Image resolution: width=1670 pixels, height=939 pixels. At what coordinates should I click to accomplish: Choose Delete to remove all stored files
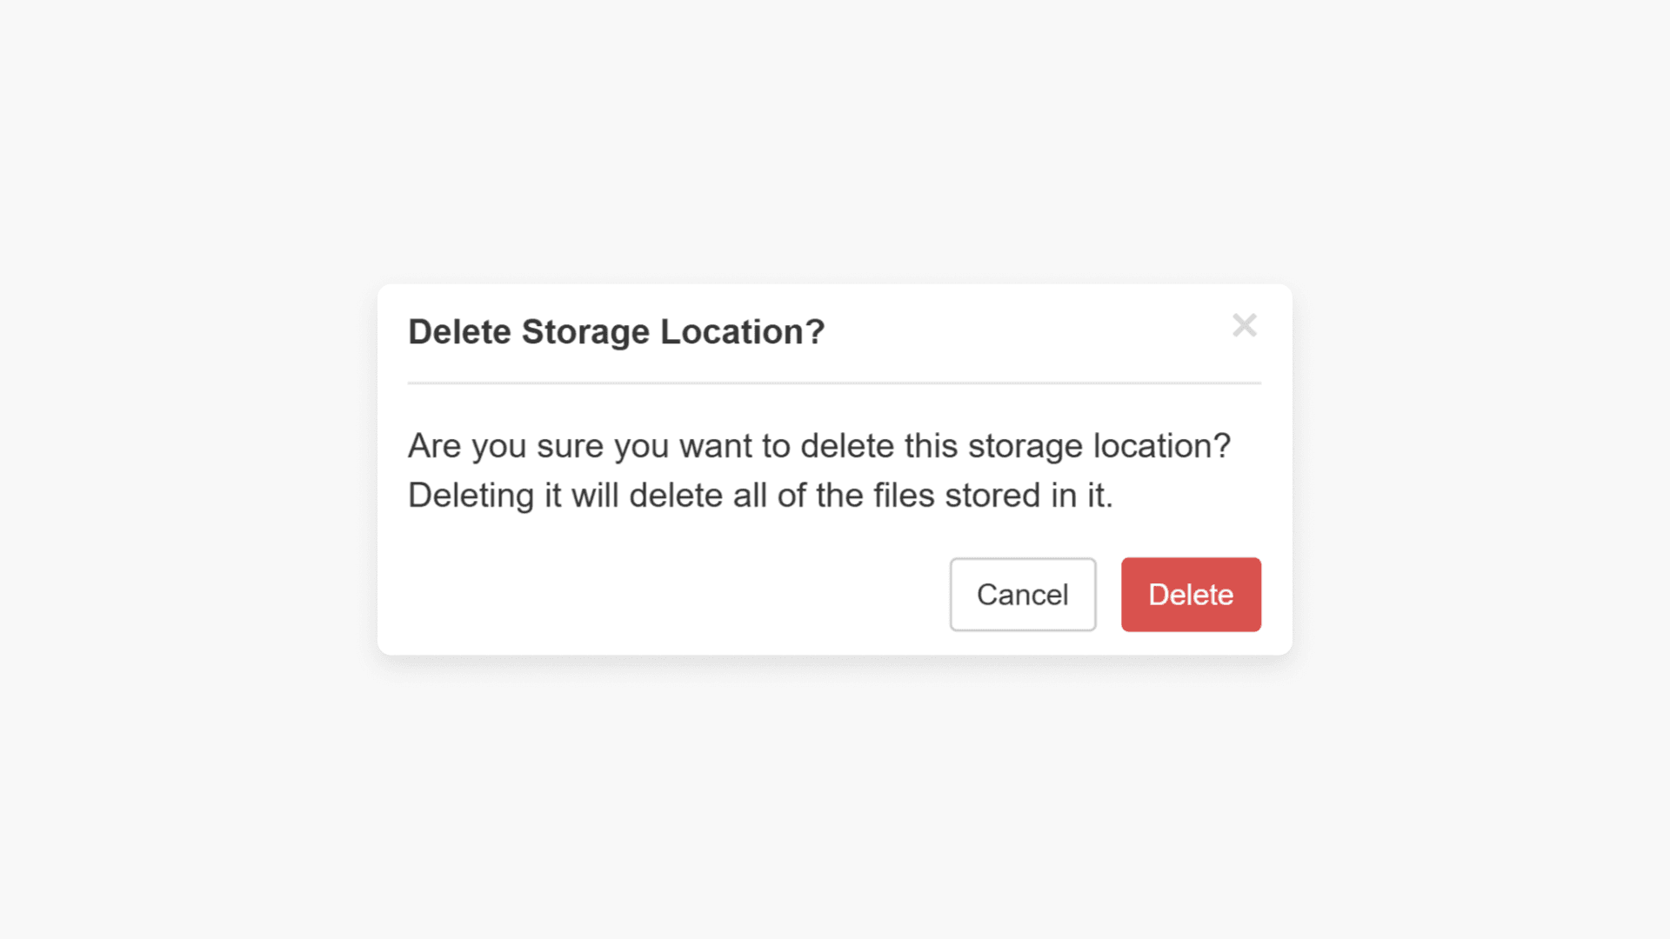(1191, 594)
